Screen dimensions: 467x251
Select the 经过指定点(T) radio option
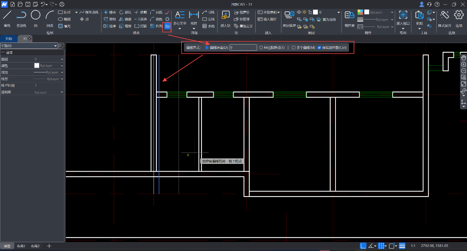coord(261,48)
